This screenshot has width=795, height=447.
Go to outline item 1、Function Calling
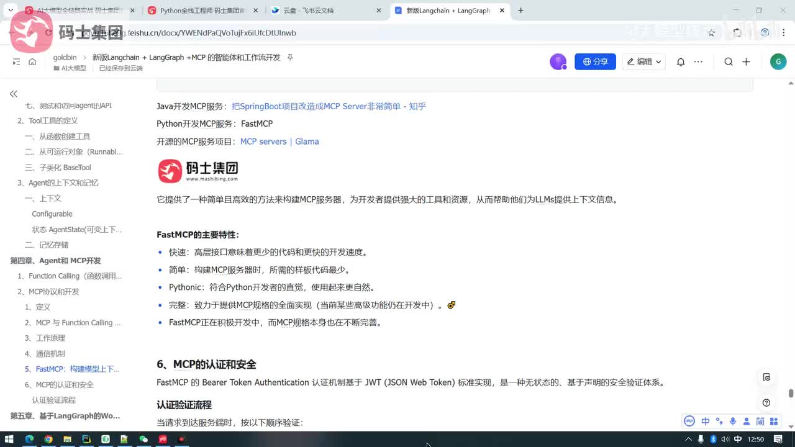[x=70, y=276]
